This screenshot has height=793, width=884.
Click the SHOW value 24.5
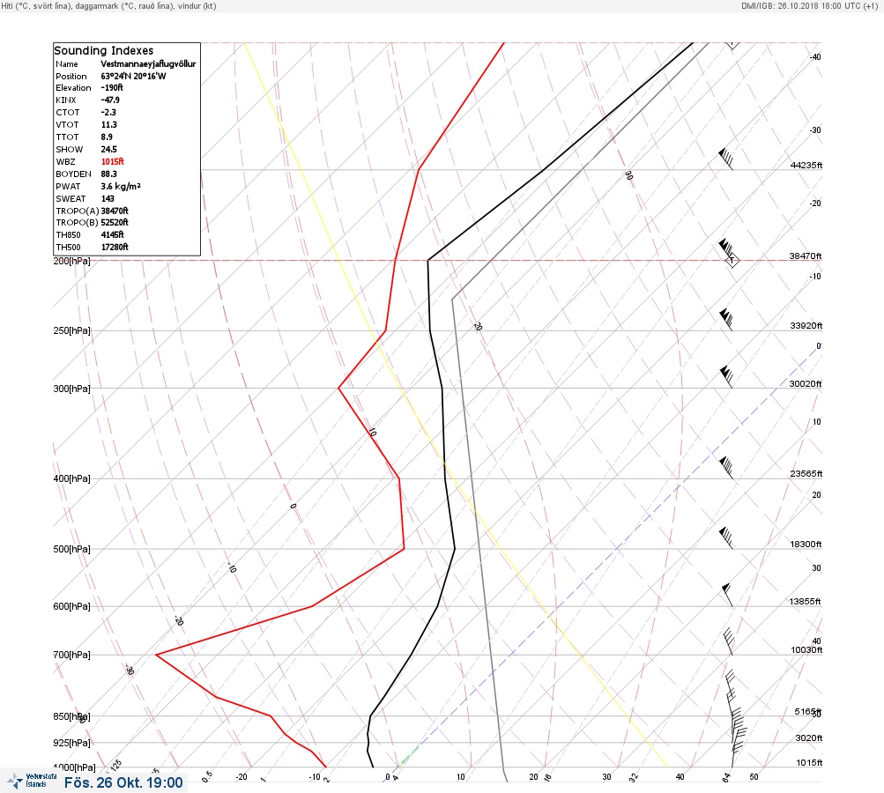pos(109,150)
